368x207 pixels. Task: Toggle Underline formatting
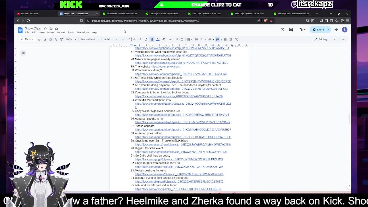pyautogui.click(x=152, y=39)
